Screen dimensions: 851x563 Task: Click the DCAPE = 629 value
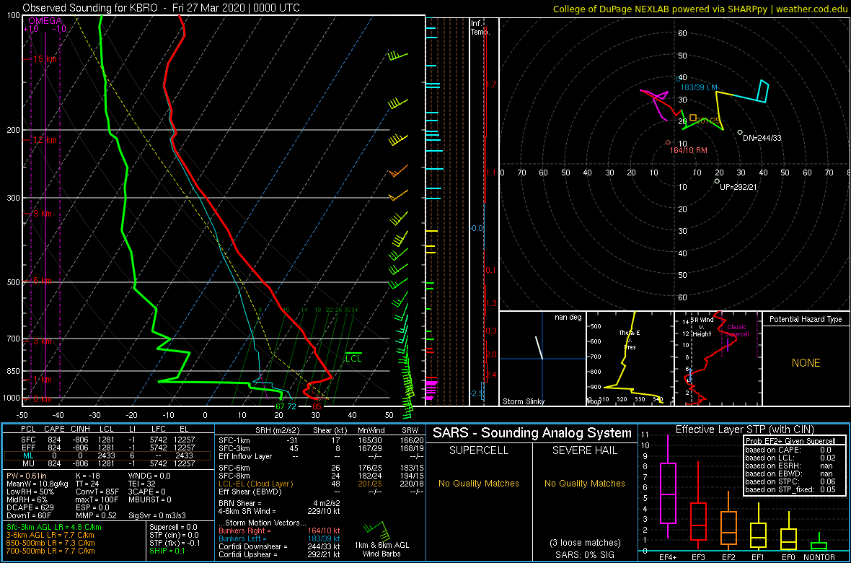(30, 507)
